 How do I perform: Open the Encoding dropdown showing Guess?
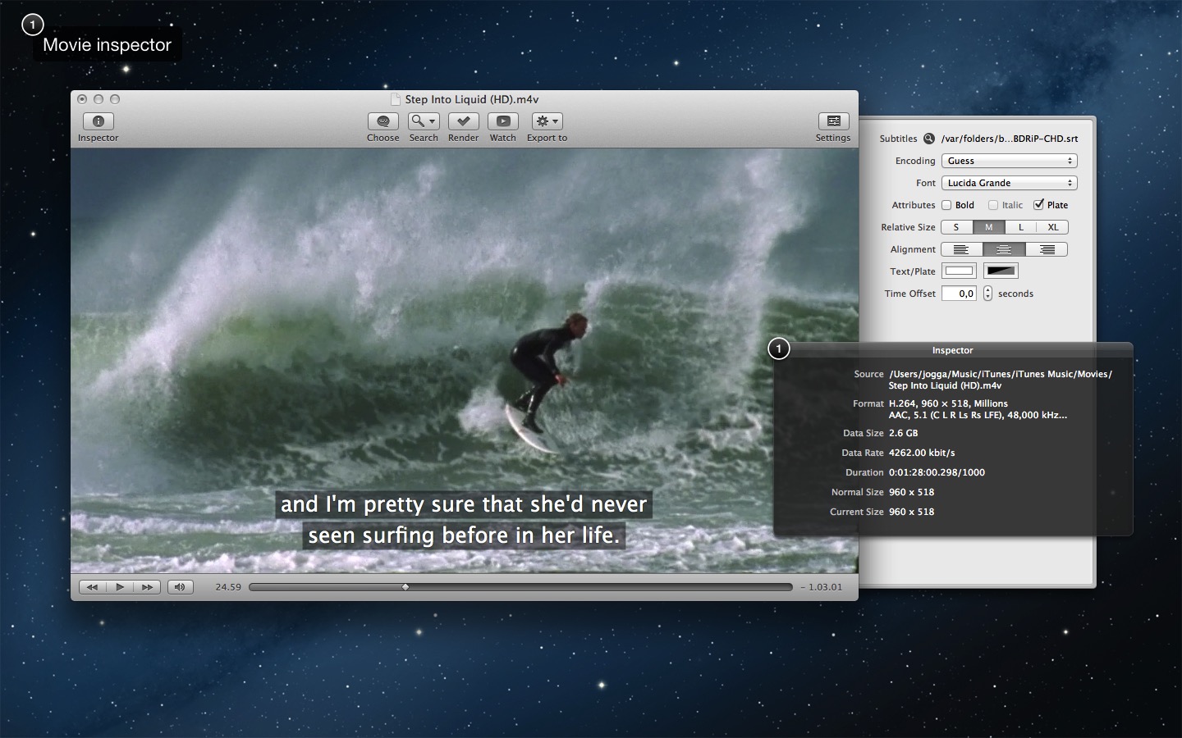1009,161
